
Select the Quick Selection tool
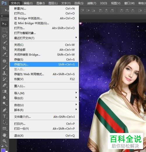(4, 42)
